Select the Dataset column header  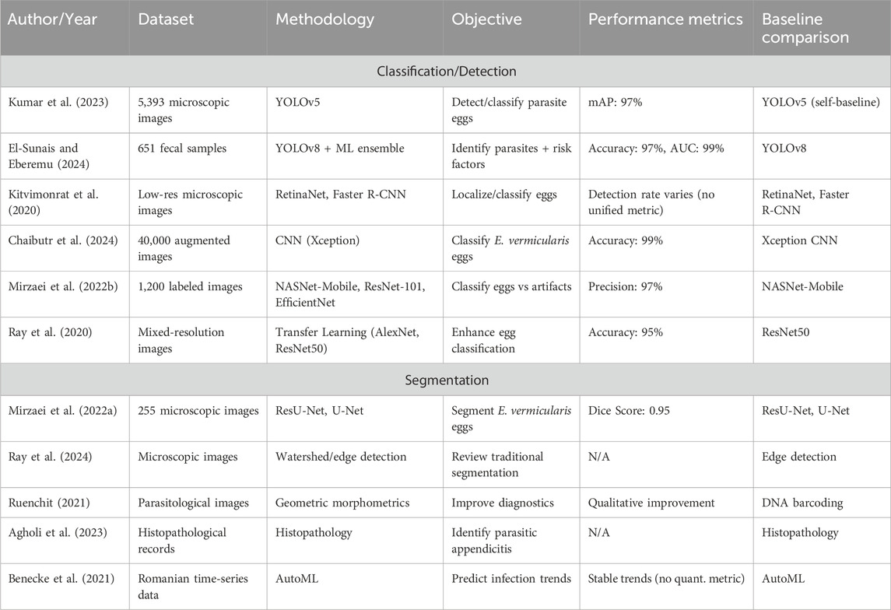click(164, 19)
